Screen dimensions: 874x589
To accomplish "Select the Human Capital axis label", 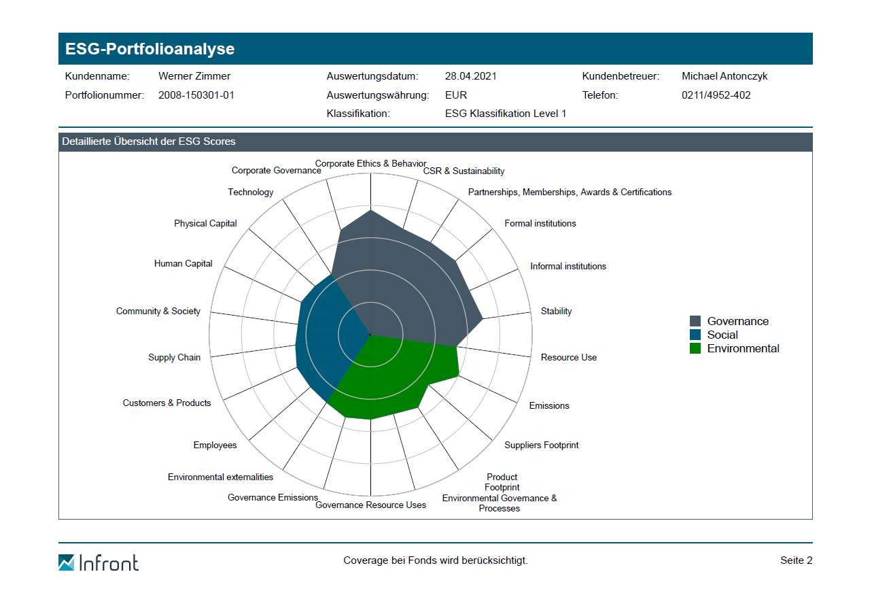I will click(x=183, y=264).
